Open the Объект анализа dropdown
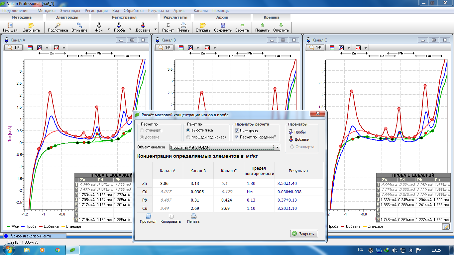The image size is (454, 255). 225,147
